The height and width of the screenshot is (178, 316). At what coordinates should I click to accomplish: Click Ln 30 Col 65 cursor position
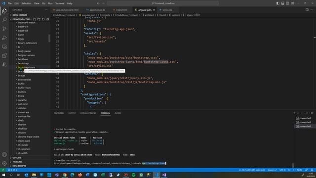pos(252,170)
